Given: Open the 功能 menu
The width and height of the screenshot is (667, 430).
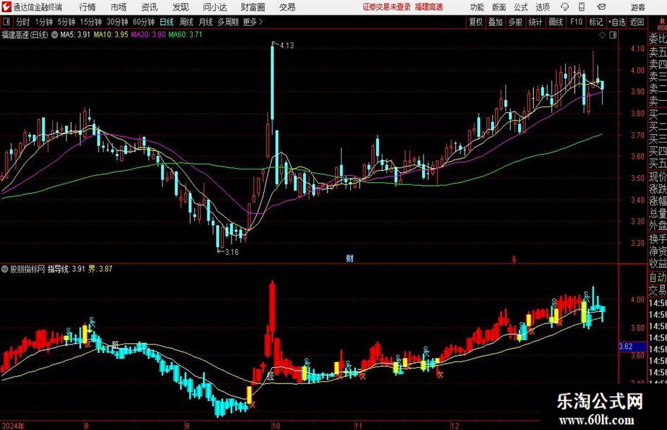Looking at the screenshot, I should pos(477,7).
